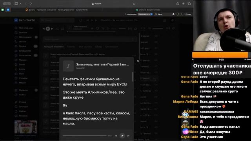
Task: Click the round play button in the music page player
Action: tap(48, 29)
